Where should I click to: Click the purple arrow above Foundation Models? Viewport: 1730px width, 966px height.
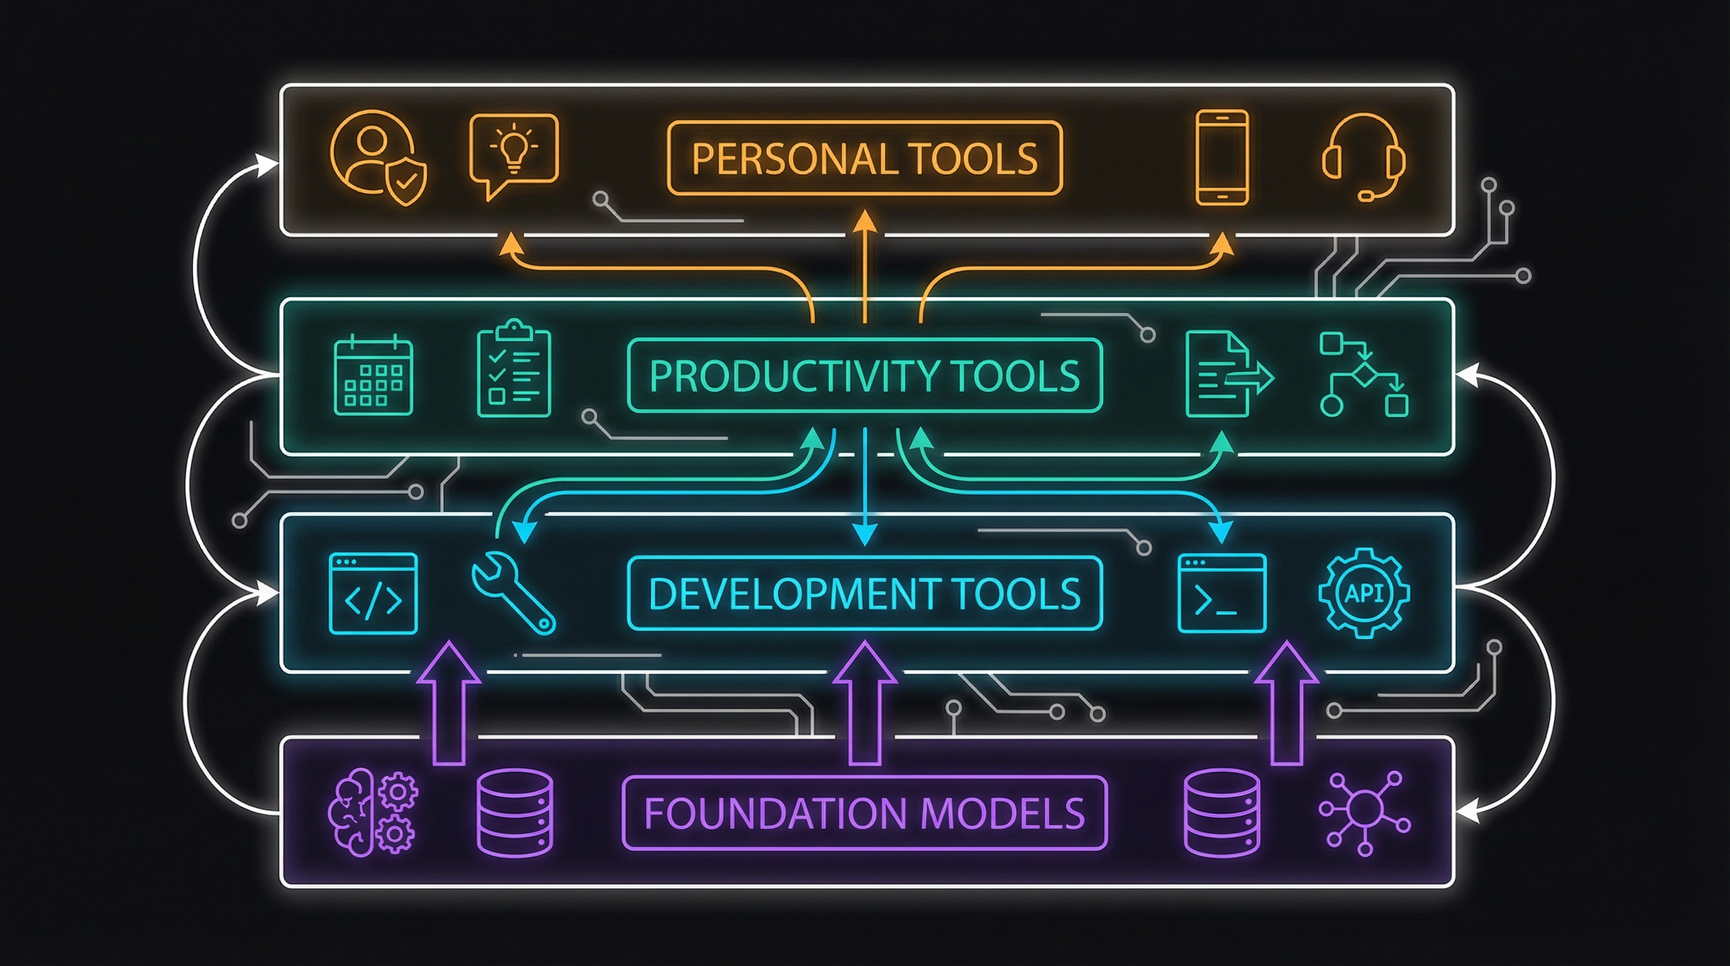click(x=866, y=702)
